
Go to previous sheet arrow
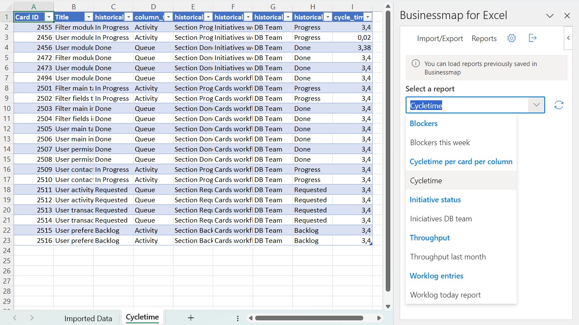pos(15,318)
